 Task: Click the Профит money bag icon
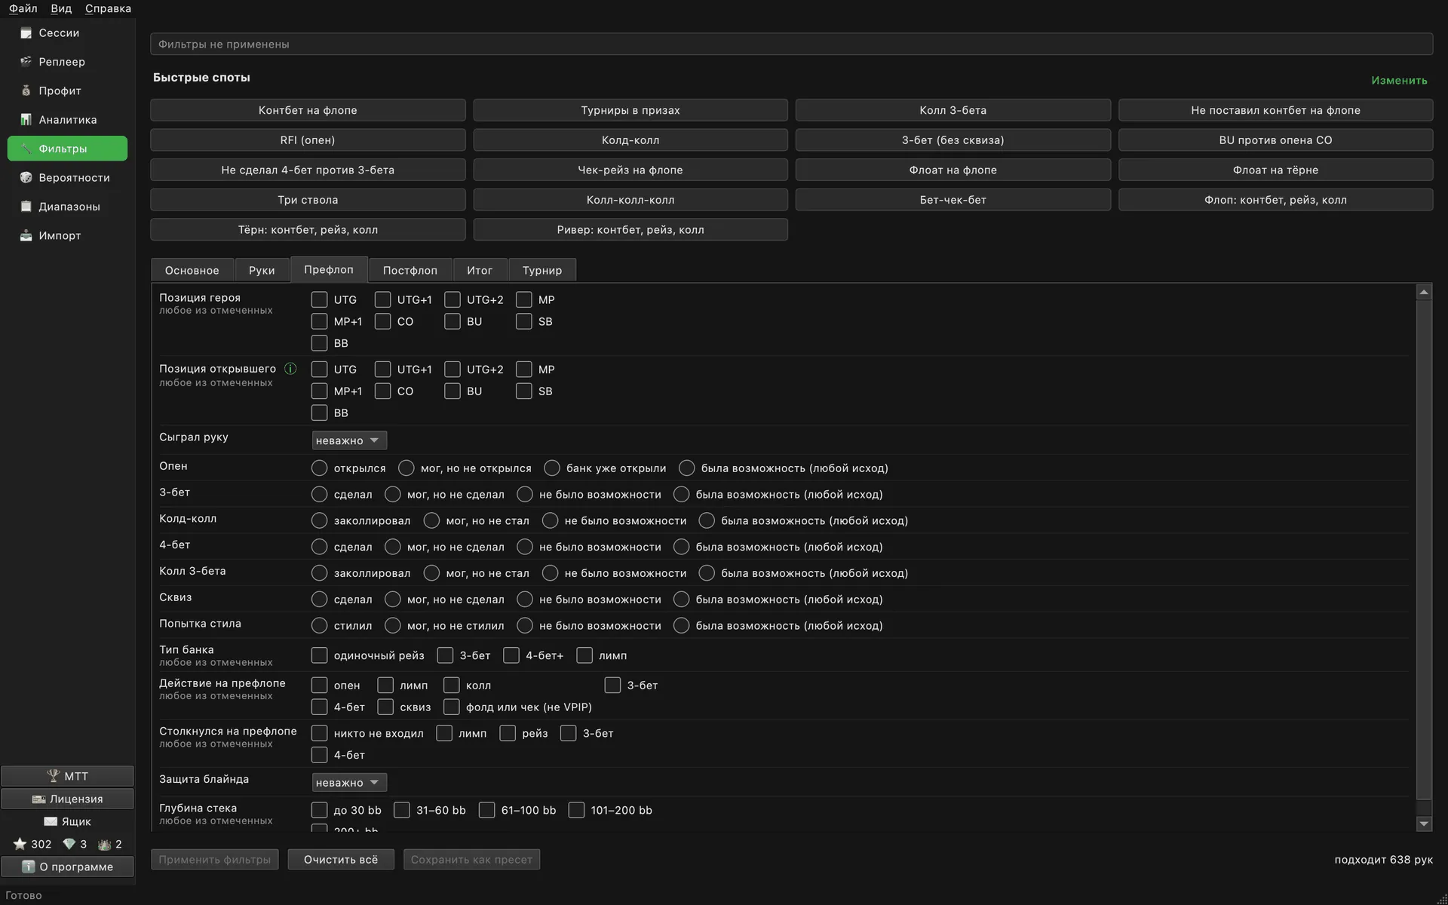click(26, 90)
